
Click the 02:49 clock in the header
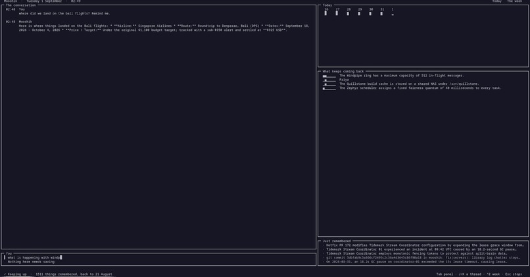76,1
